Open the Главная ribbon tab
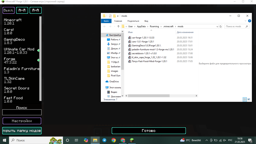Screen dimensions: 256x144 [118, 21]
